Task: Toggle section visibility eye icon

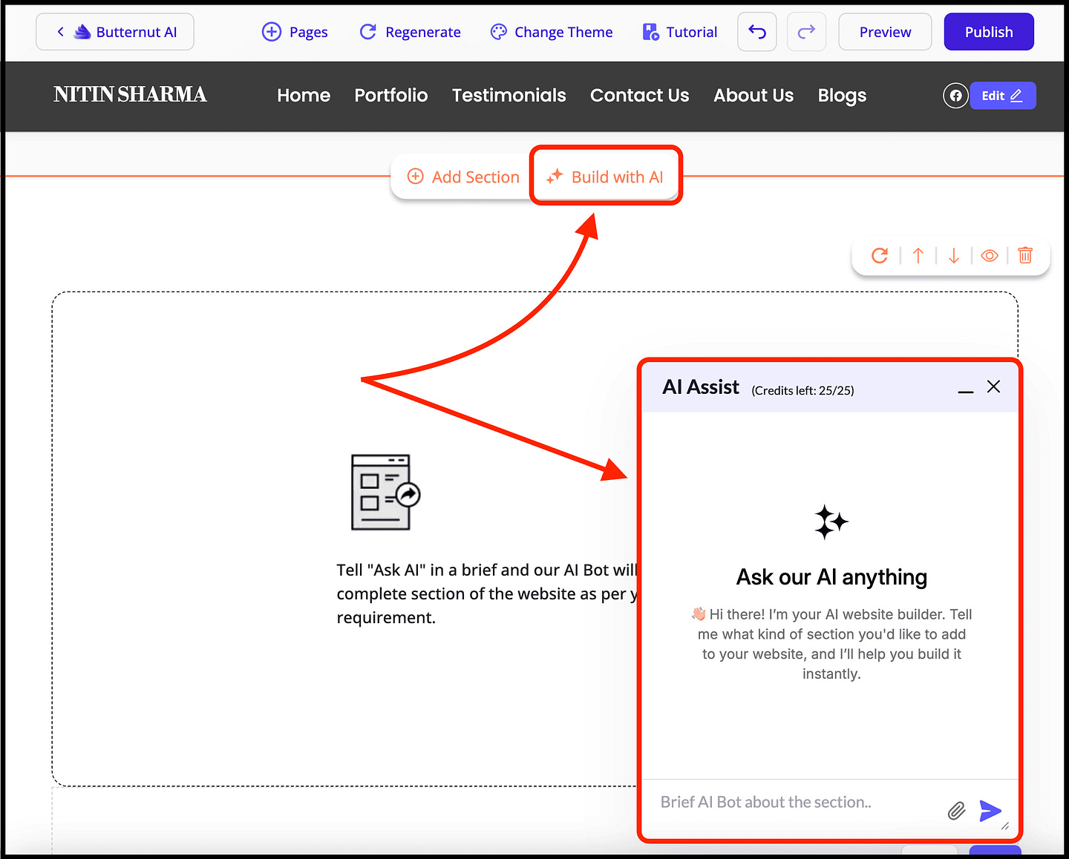Action: click(x=990, y=256)
